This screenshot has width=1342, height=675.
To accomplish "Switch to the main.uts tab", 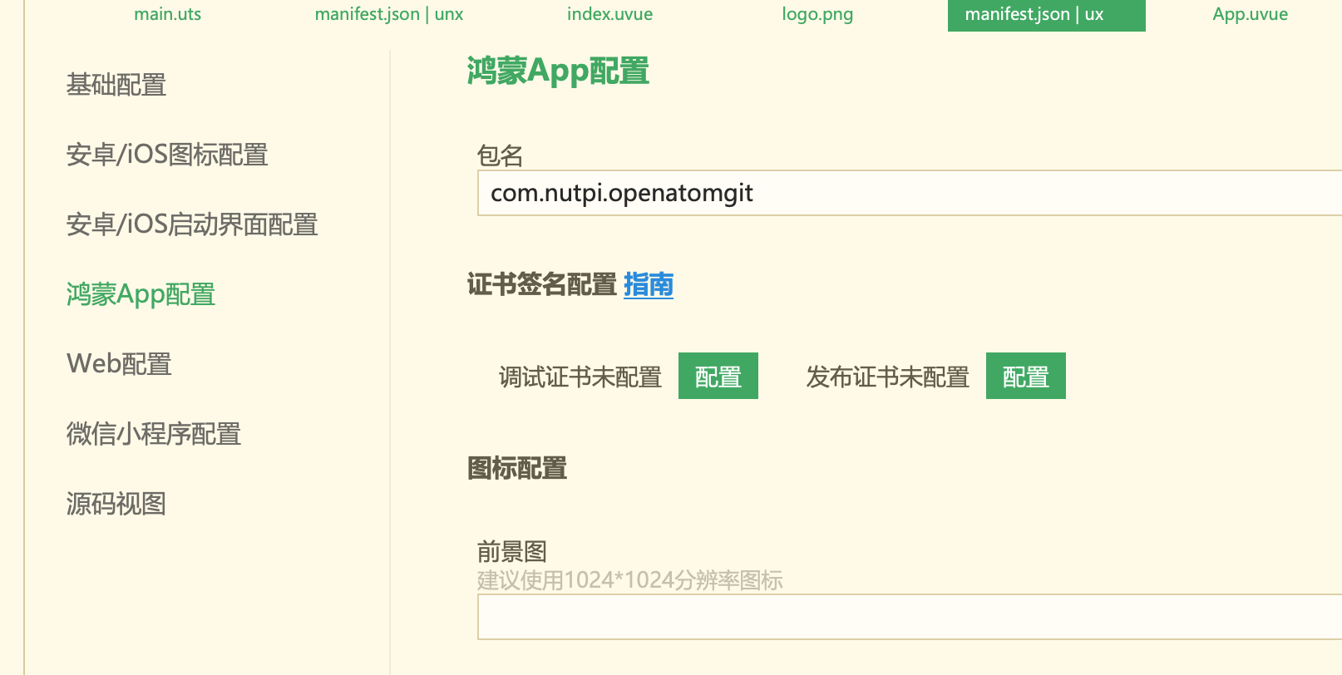I will [x=167, y=14].
